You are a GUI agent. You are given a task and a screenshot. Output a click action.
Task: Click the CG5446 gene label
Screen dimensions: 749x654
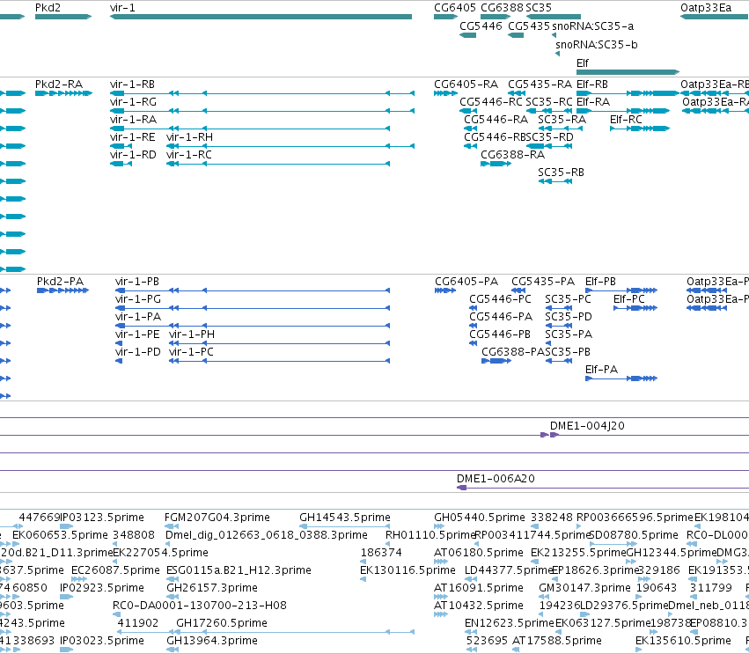pos(481,26)
